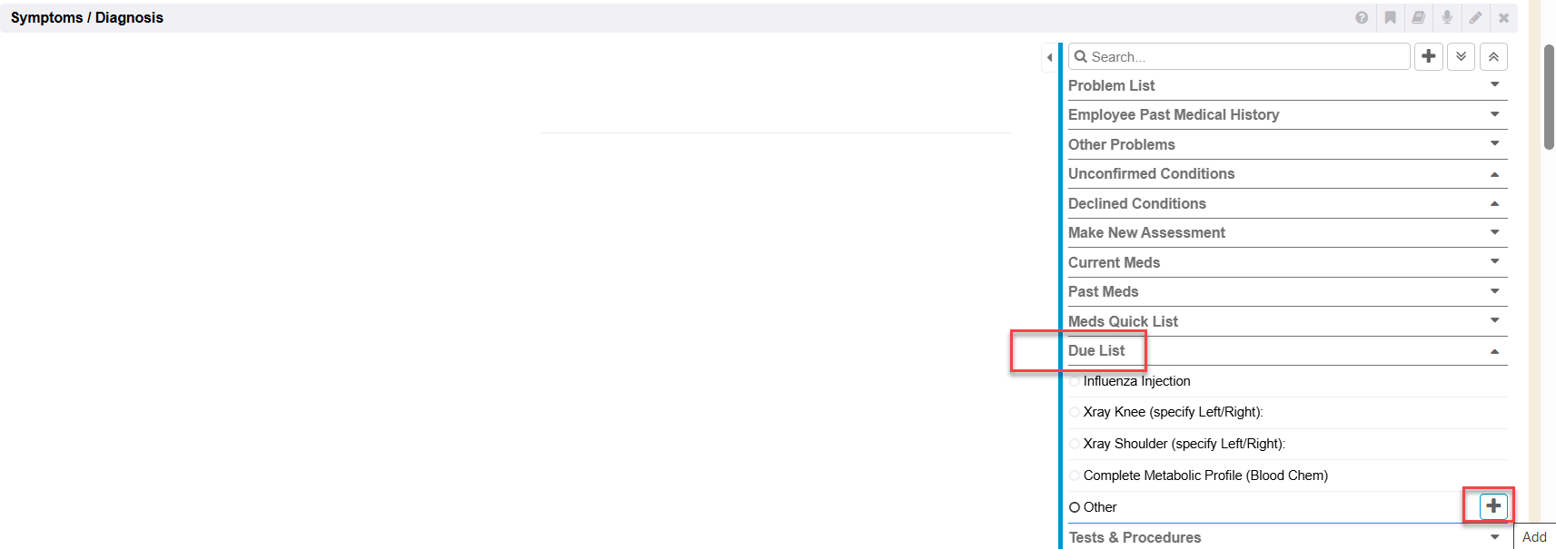Click the bookmark icon in the header
The height and width of the screenshot is (549, 1556).
(1390, 18)
